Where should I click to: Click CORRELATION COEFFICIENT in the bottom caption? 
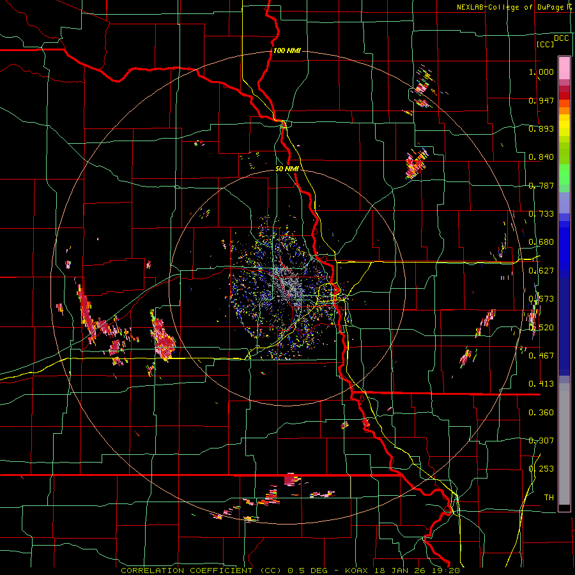tap(187, 571)
